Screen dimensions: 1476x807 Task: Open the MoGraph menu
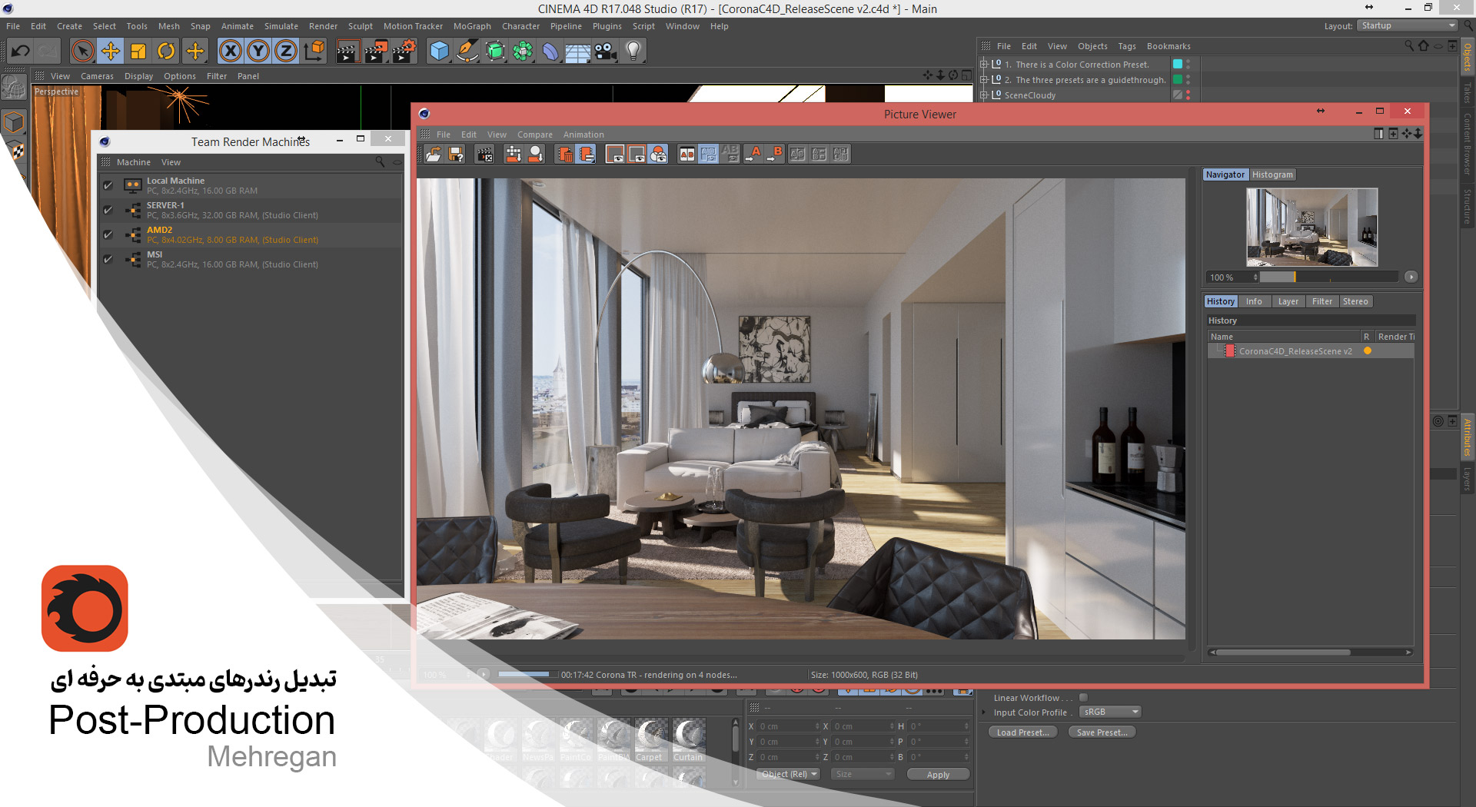(x=471, y=26)
